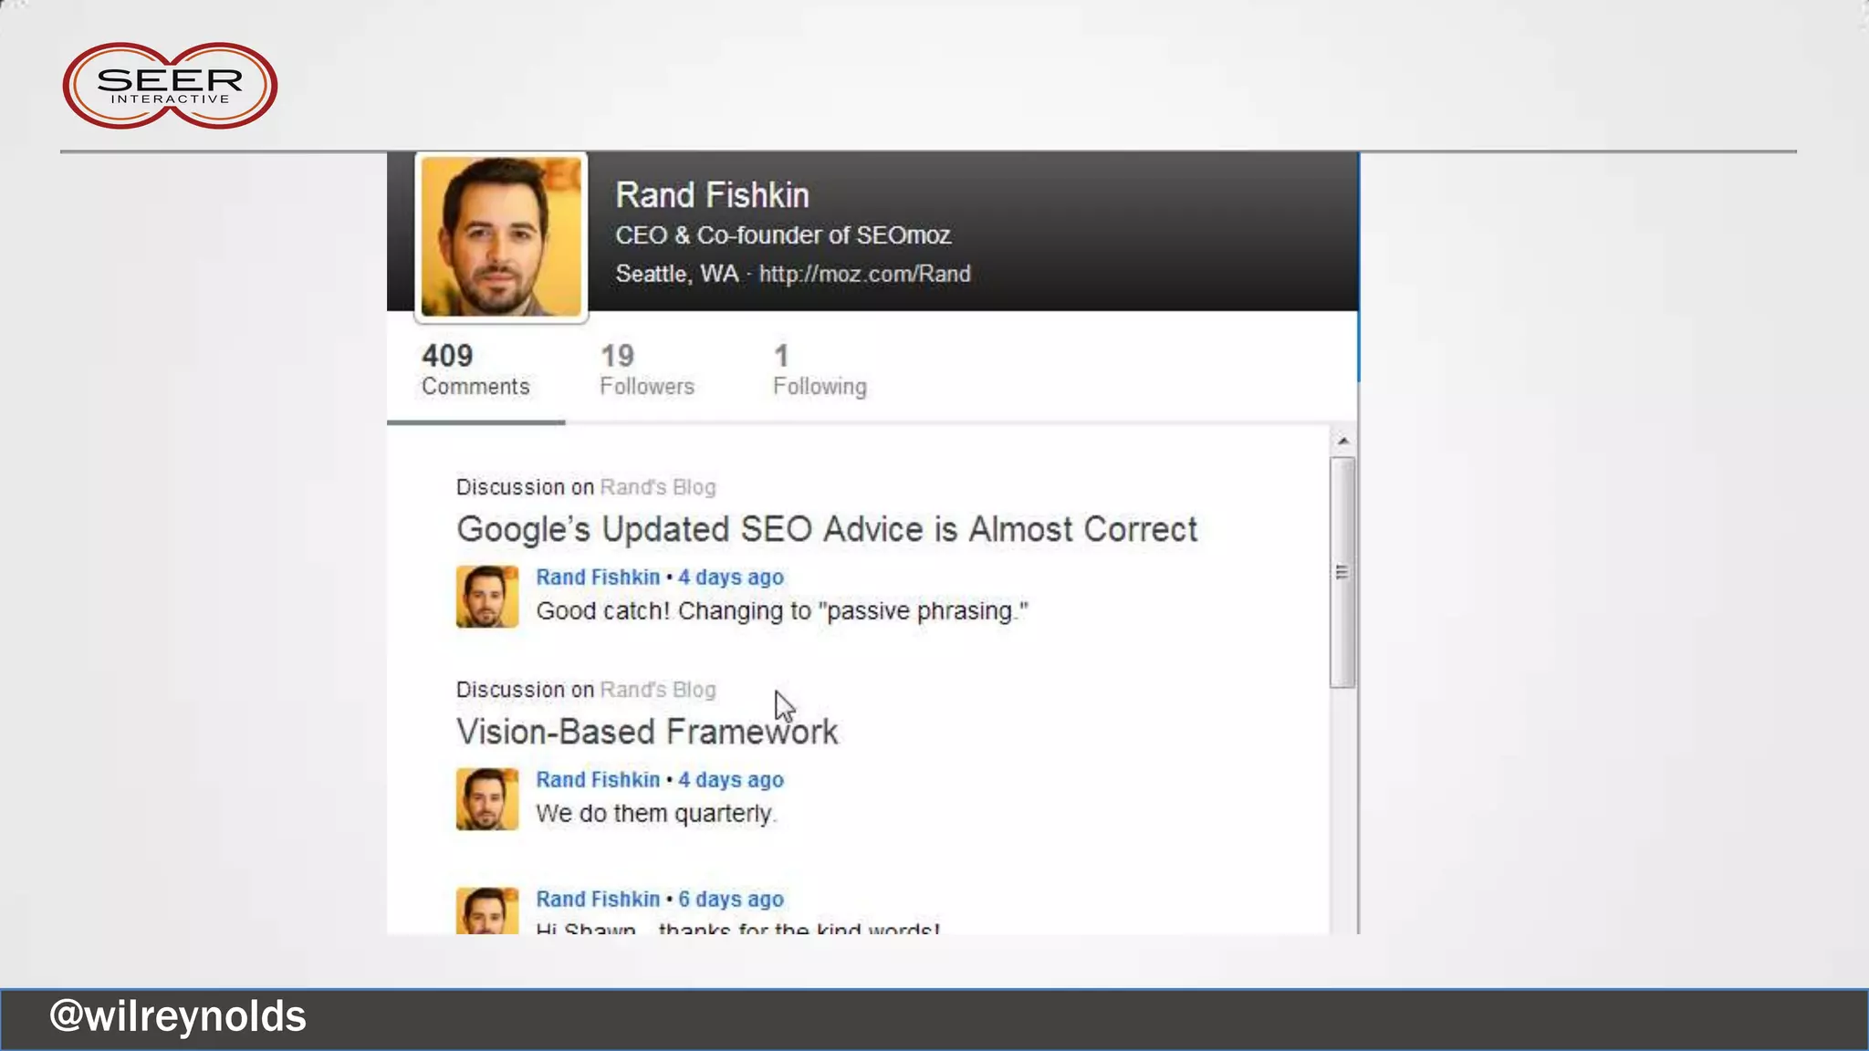Image resolution: width=1869 pixels, height=1051 pixels.
Task: Click '4 days ago' timestamp on first comment
Action: (x=730, y=578)
